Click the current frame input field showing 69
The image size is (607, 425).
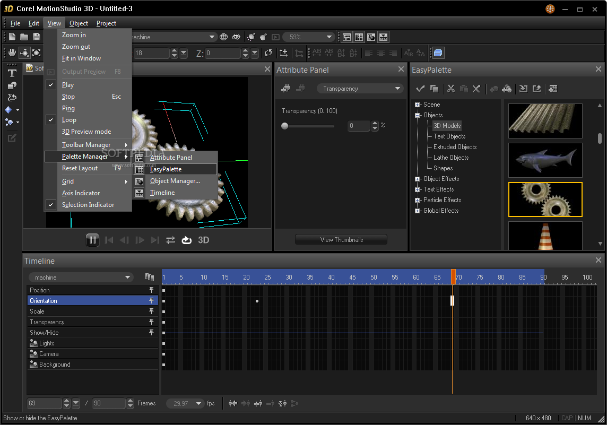click(44, 403)
